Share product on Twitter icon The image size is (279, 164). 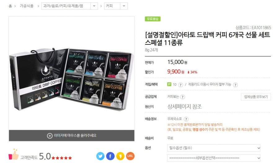[100, 156]
